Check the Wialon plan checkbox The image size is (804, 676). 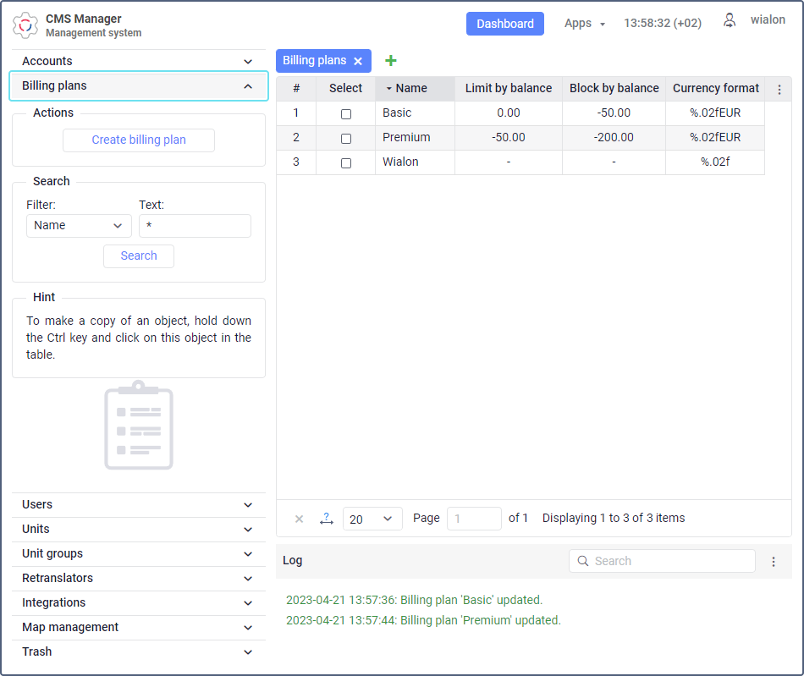(346, 163)
